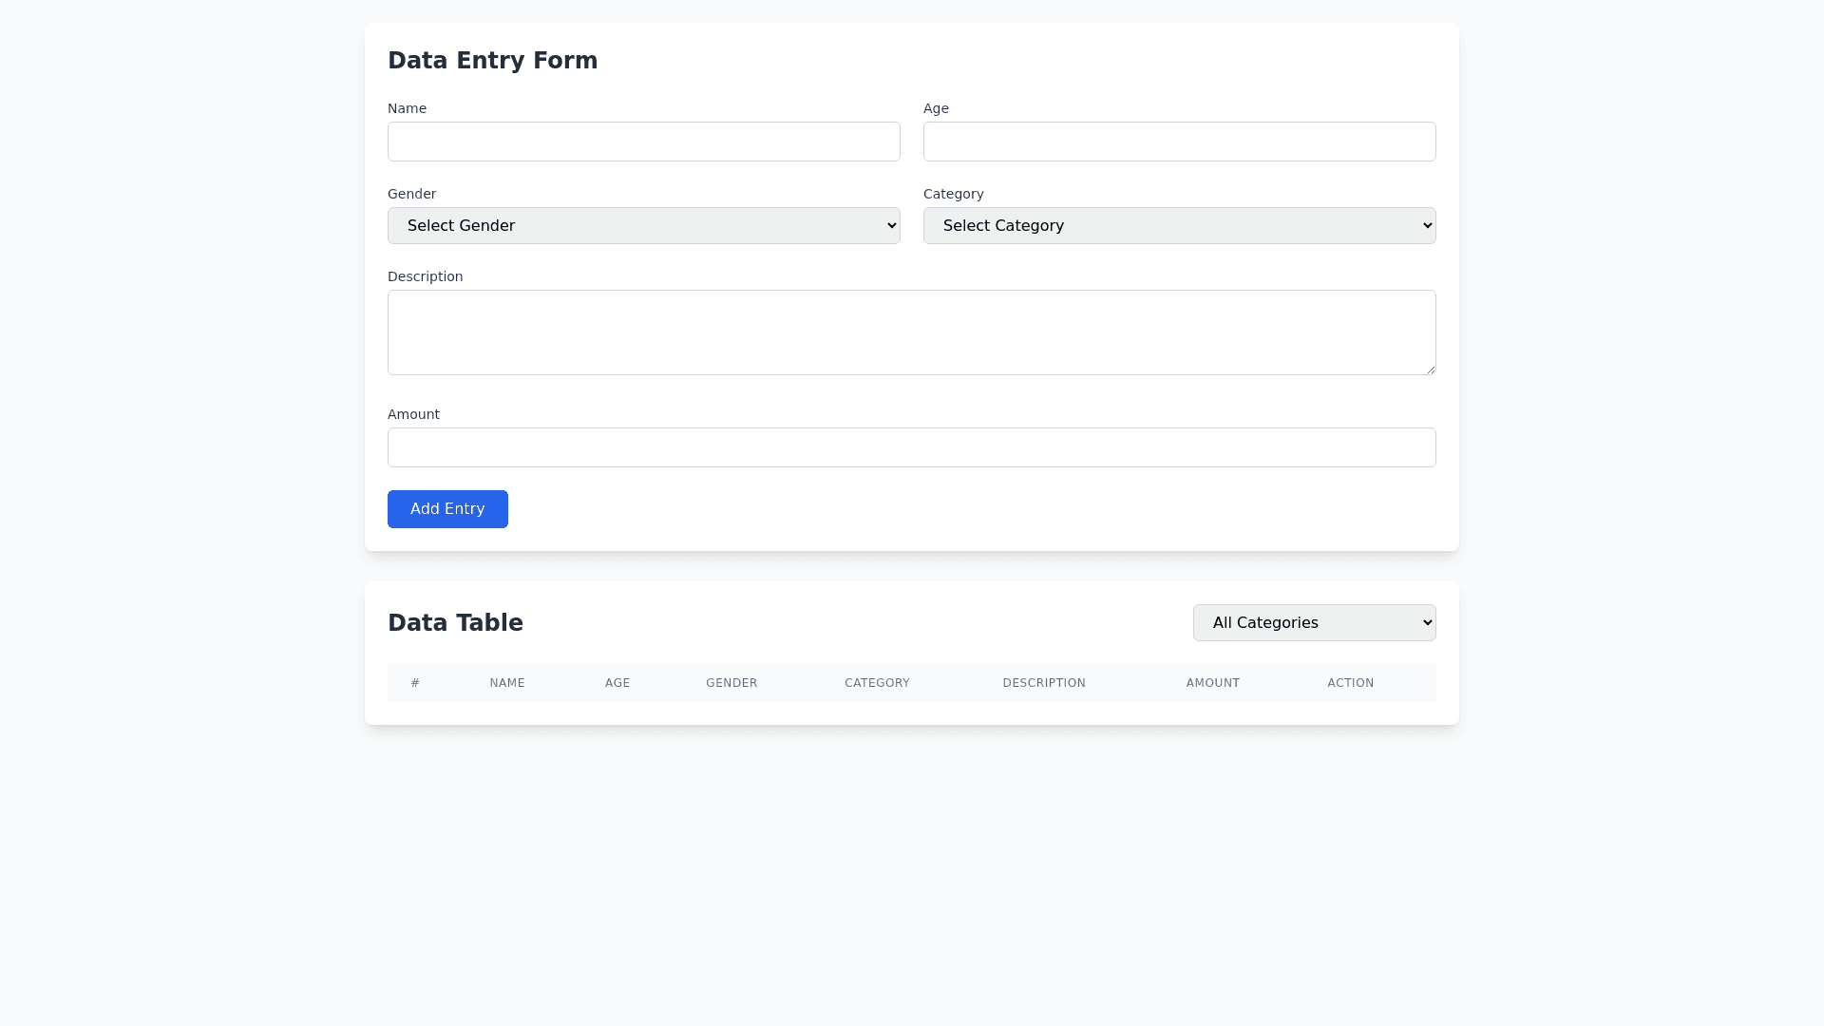1824x1026 pixels.
Task: Click the Data Table heading
Action: [455, 622]
